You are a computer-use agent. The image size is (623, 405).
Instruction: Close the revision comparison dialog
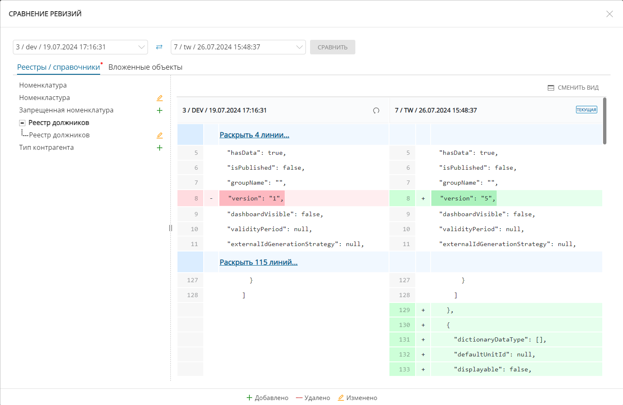pos(609,14)
